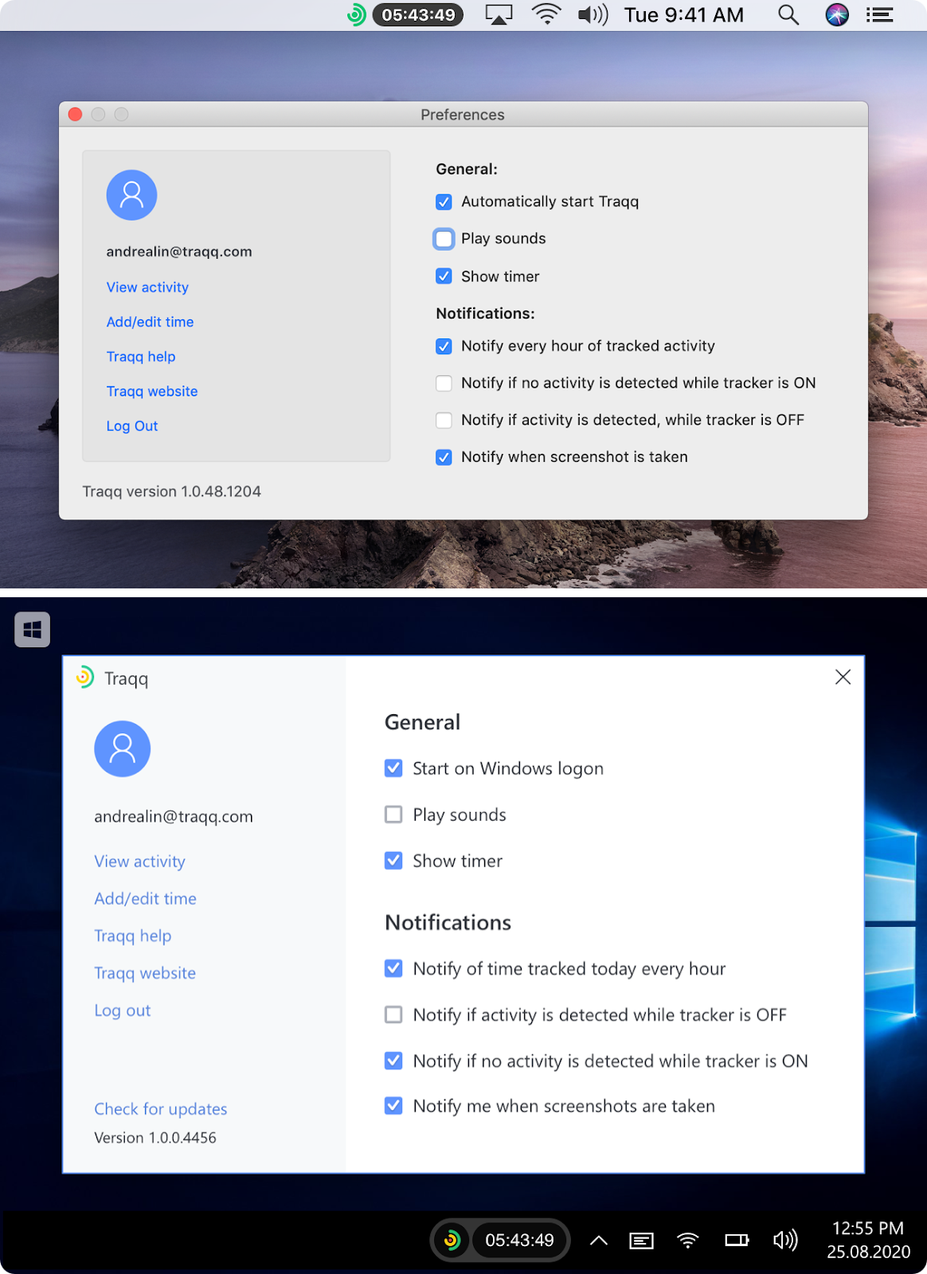927x1274 pixels.
Task: Click the Traqq icon in macOS menu bar
Action: 357,14
